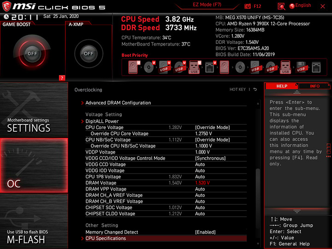Click the clock icon beside the time
This screenshot has width=332, height=249.
(6, 17)
